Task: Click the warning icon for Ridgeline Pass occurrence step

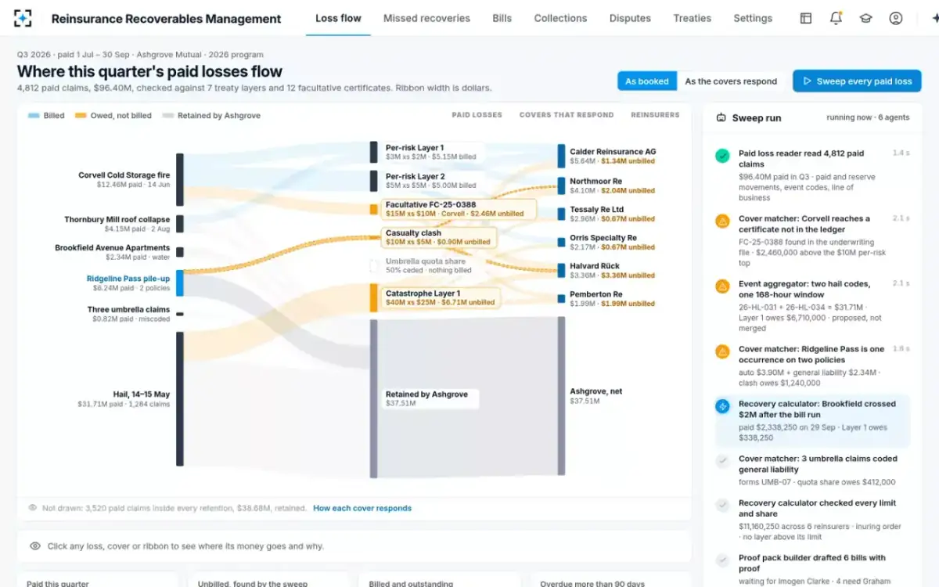Action: point(722,351)
